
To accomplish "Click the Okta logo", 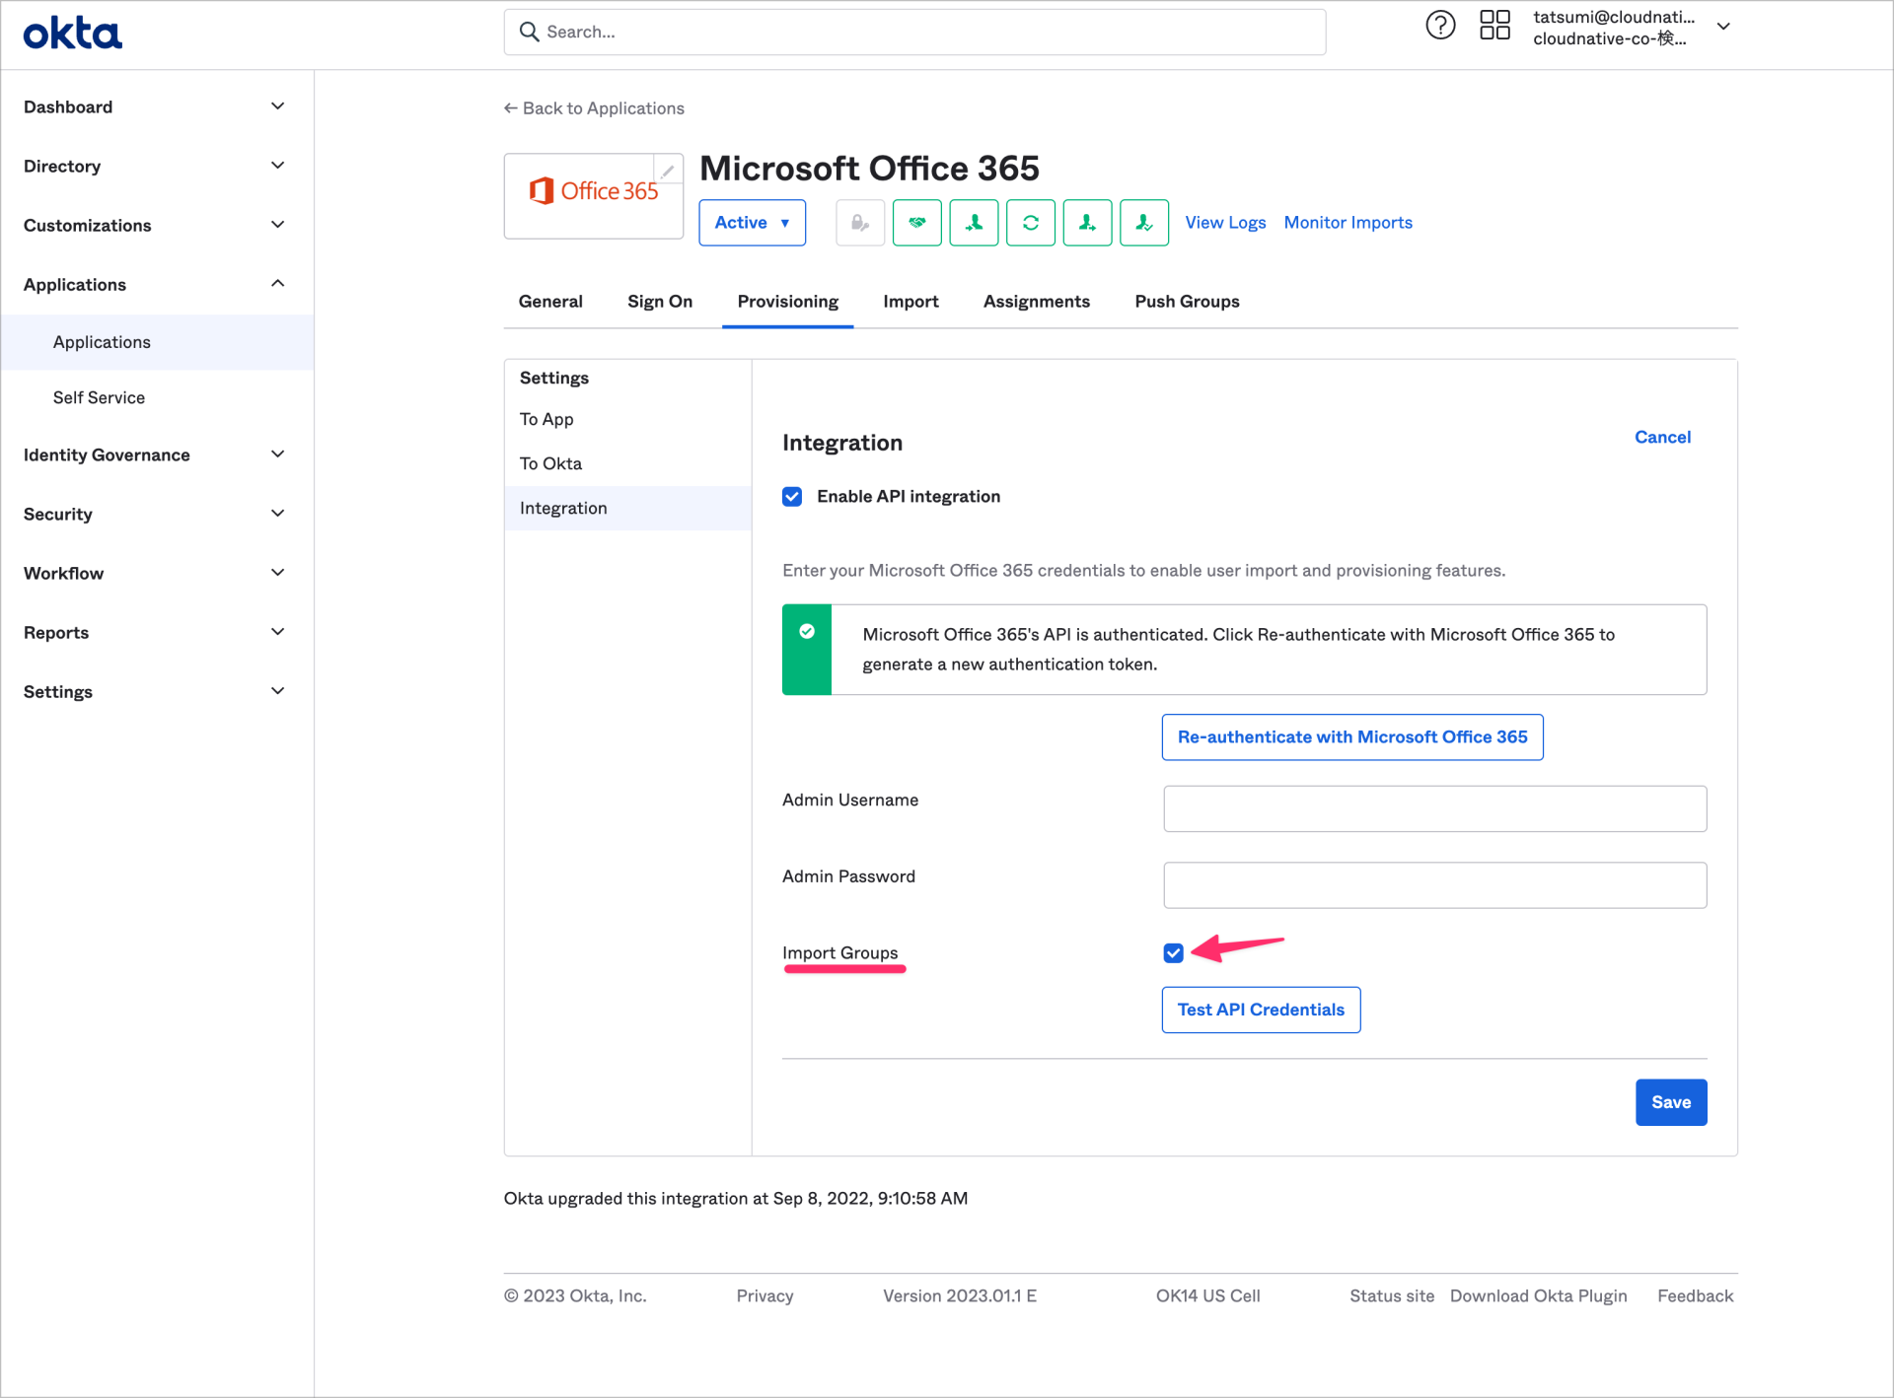I will tap(72, 32).
